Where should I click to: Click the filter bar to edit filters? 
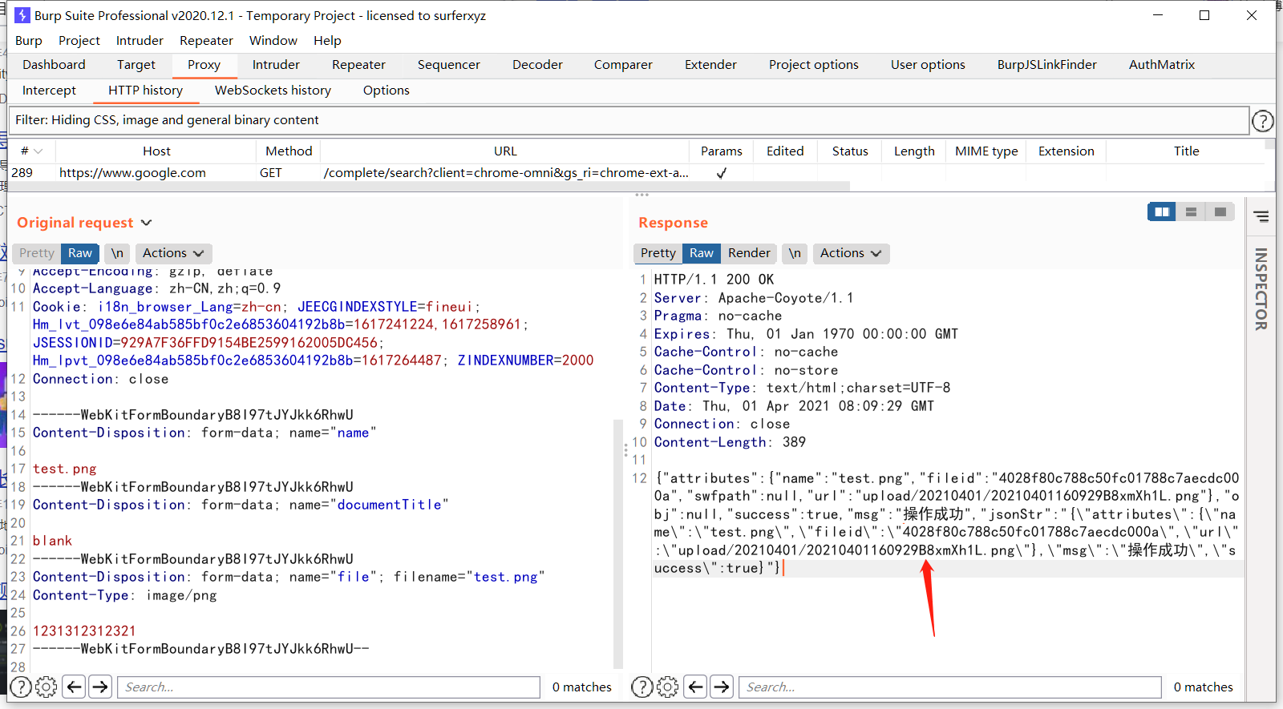[x=628, y=120]
